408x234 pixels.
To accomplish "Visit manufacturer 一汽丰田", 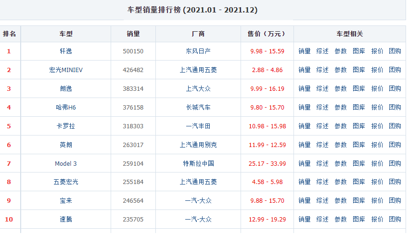I will 198,126.
